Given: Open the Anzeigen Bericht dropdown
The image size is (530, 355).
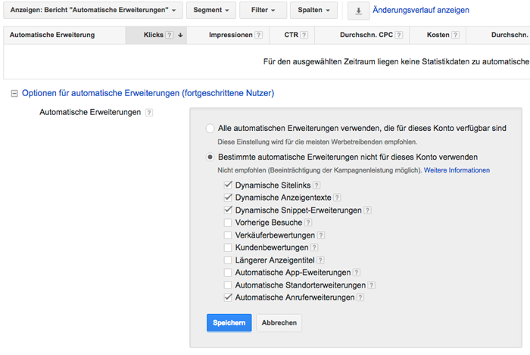Looking at the screenshot, I should click(93, 10).
